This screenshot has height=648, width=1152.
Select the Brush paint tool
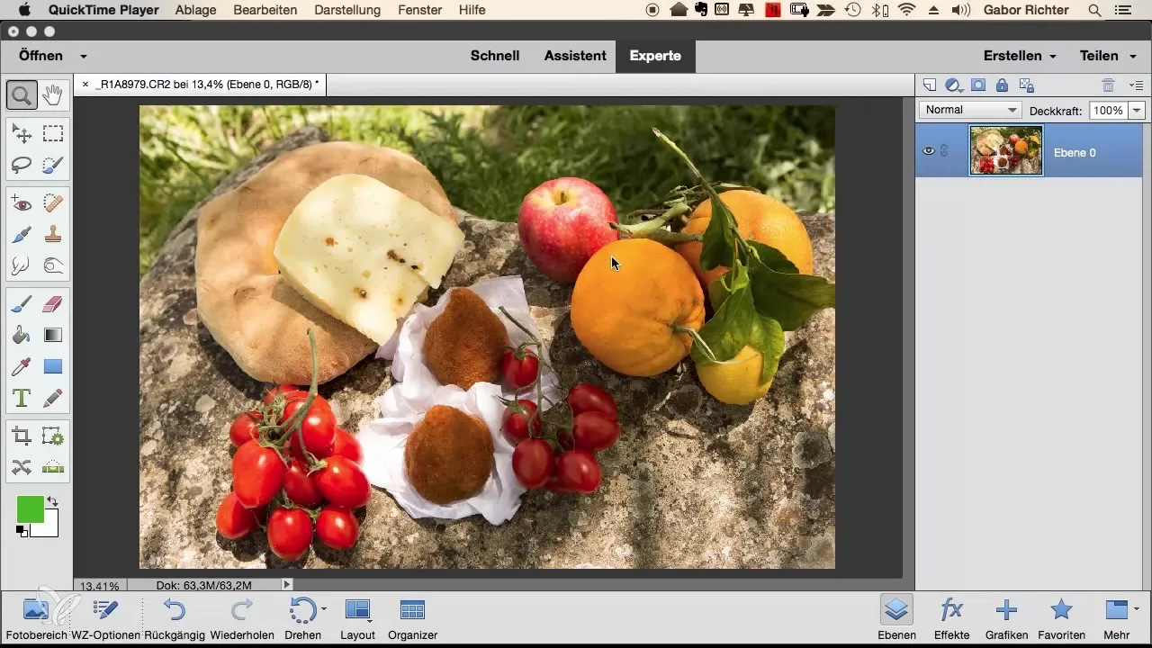coord(22,305)
